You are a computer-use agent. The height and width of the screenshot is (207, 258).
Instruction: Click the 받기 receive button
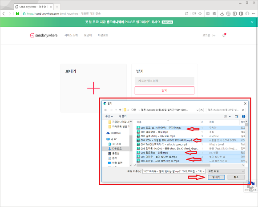(165, 90)
